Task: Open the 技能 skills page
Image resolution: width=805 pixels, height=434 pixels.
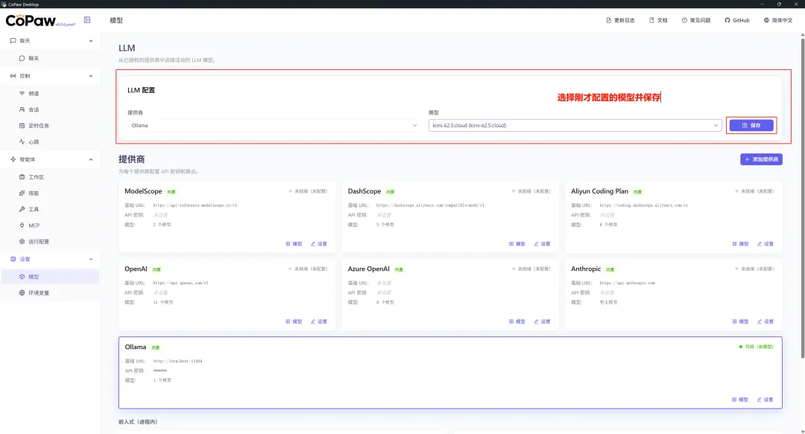Action: tap(51, 194)
